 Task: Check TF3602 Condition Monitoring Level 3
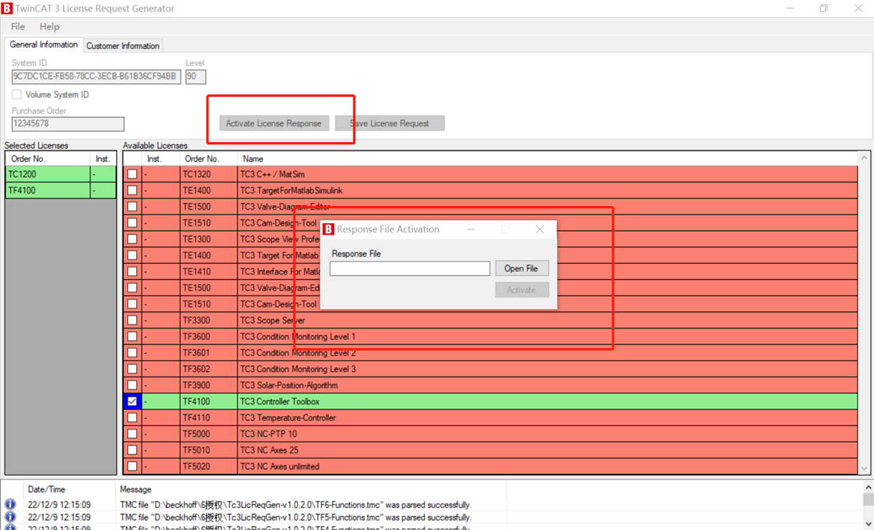click(x=132, y=369)
